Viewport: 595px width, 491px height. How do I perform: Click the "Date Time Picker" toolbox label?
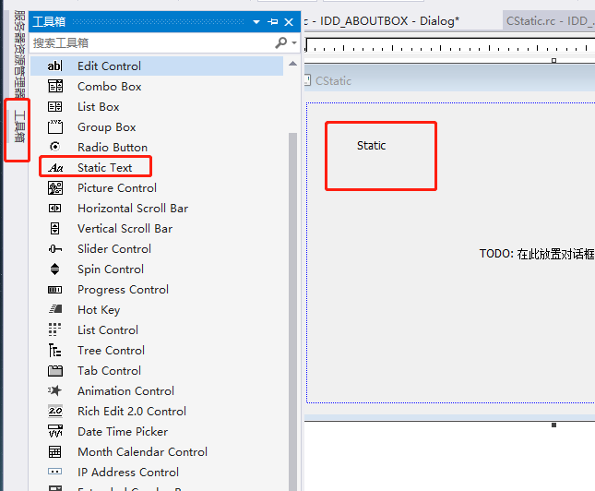[x=123, y=431]
